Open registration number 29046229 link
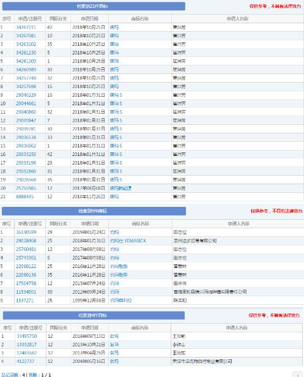This screenshot has height=377, width=304. click(26, 95)
